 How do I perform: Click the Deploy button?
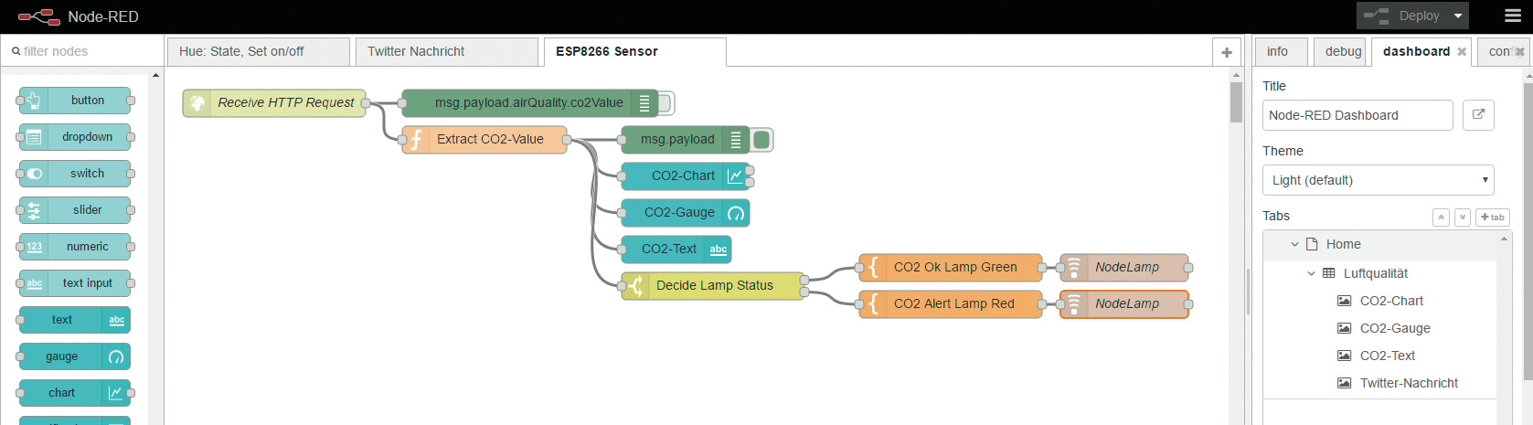click(x=1401, y=16)
